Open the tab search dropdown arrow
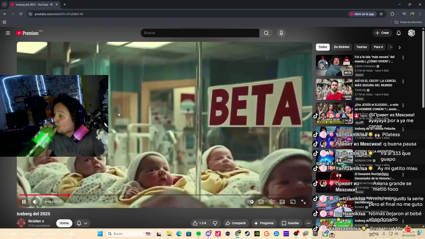Image resolution: width=425 pixels, height=239 pixels. [4, 5]
